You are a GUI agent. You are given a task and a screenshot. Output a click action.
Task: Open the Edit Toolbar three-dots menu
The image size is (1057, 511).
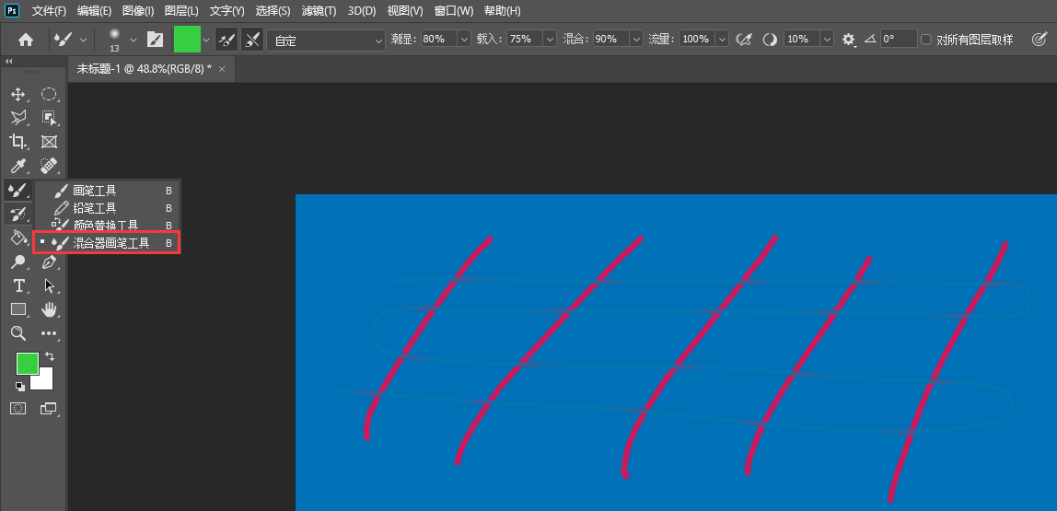pyautogui.click(x=49, y=333)
